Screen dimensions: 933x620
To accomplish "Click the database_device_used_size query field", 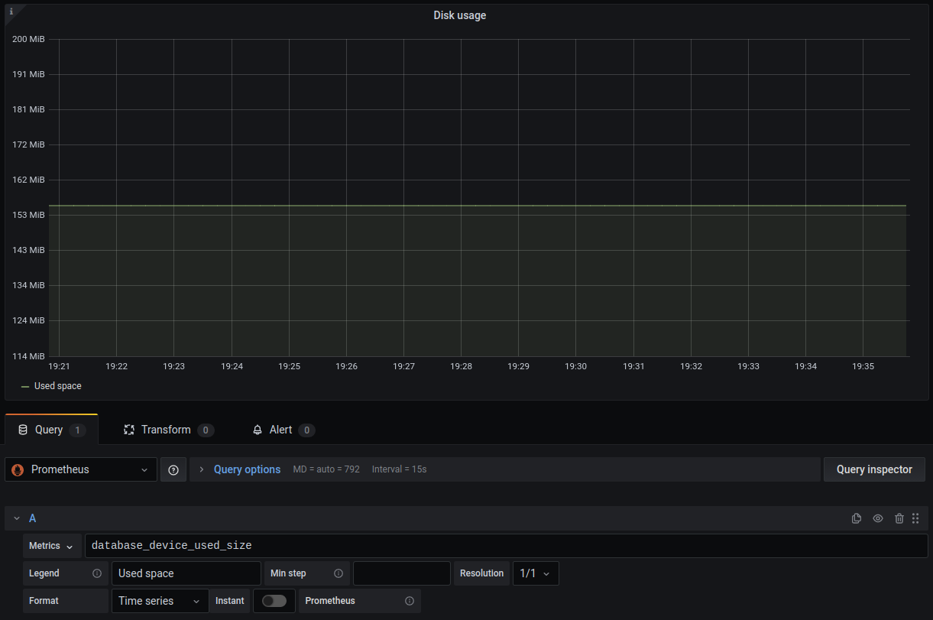I will (504, 546).
